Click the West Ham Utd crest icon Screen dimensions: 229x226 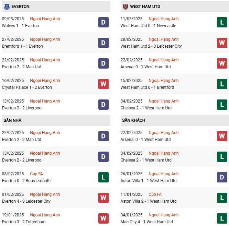pos(125,7)
